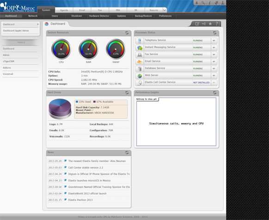Expand the Fax Service options arrow
The image size is (269, 220).
click(x=214, y=55)
